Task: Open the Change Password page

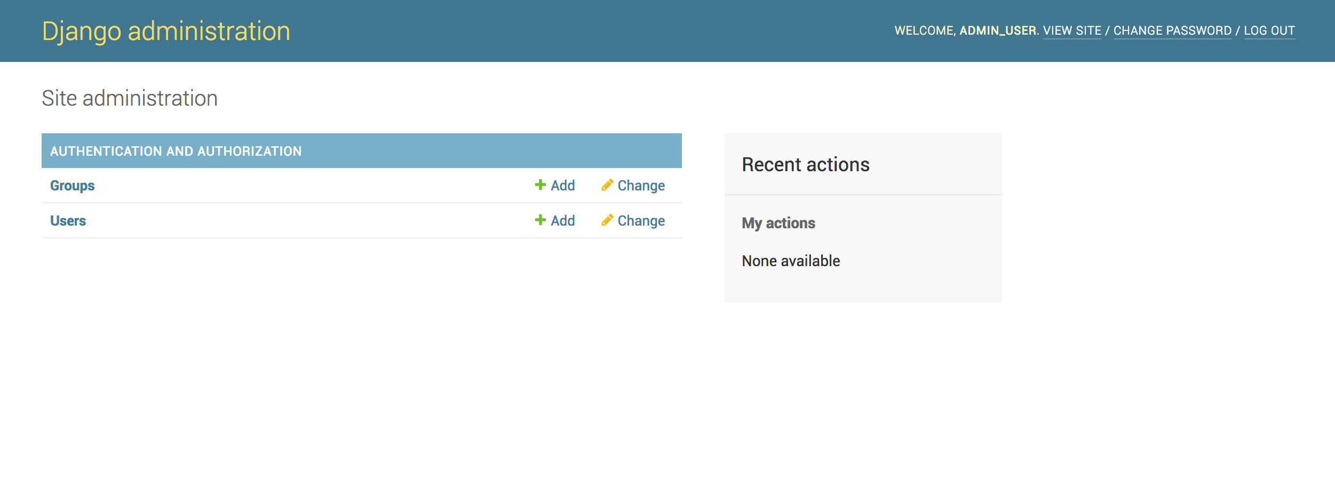Action: click(1172, 31)
